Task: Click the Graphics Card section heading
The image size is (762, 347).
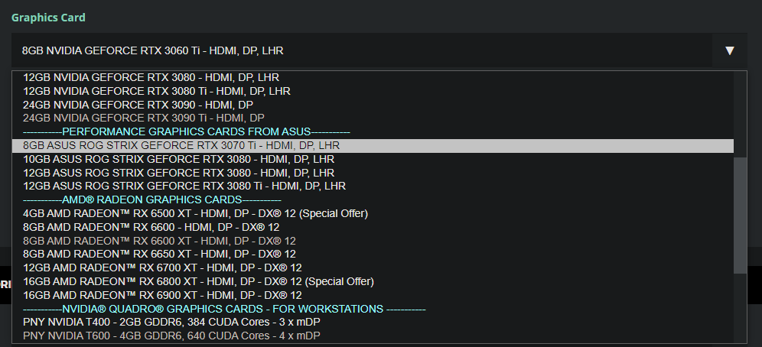Action: pos(48,18)
